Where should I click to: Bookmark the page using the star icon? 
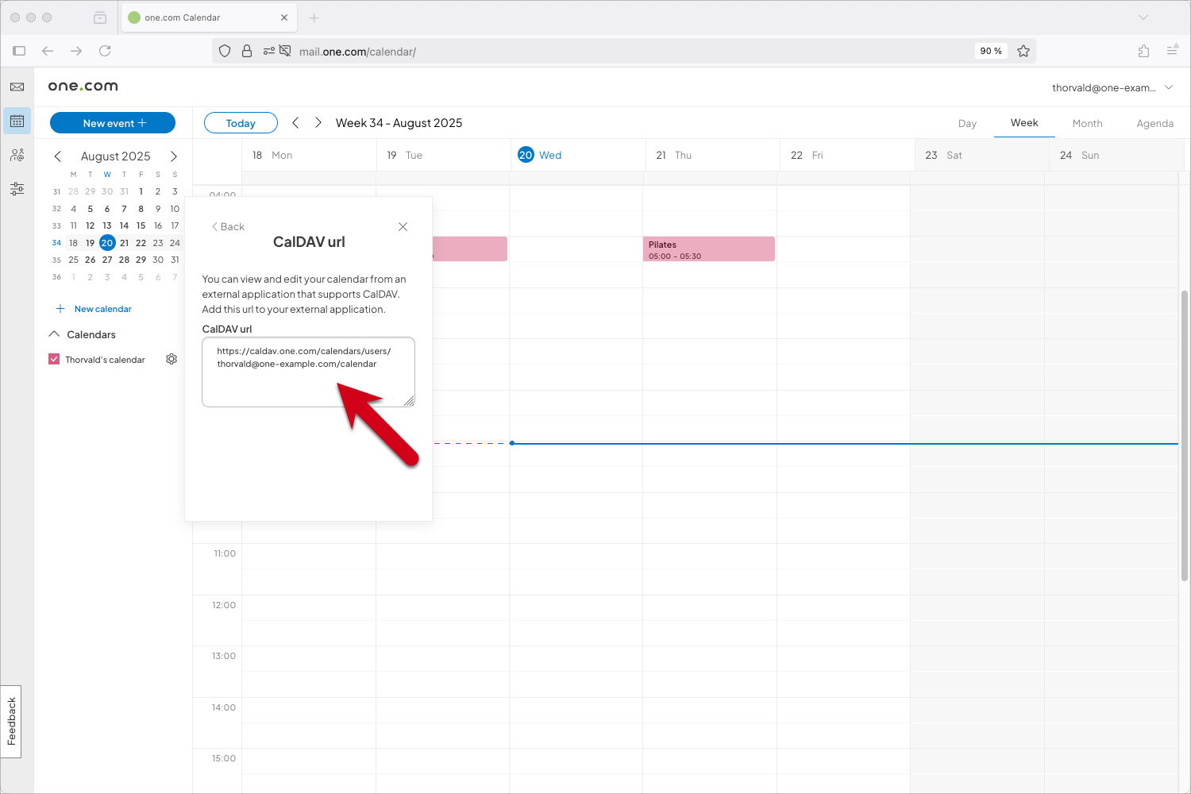(x=1023, y=51)
